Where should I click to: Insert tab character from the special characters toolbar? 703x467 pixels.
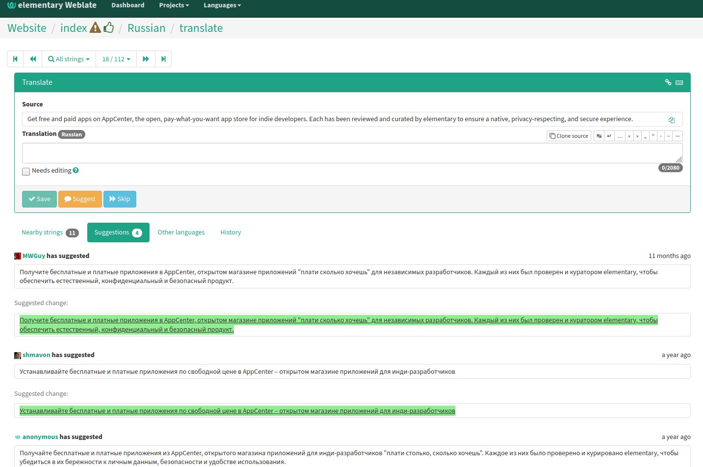599,136
